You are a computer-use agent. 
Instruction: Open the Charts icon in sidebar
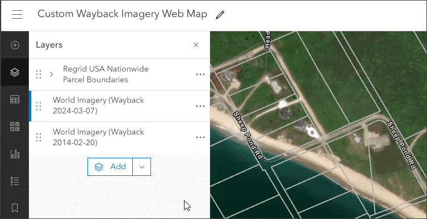click(15, 154)
